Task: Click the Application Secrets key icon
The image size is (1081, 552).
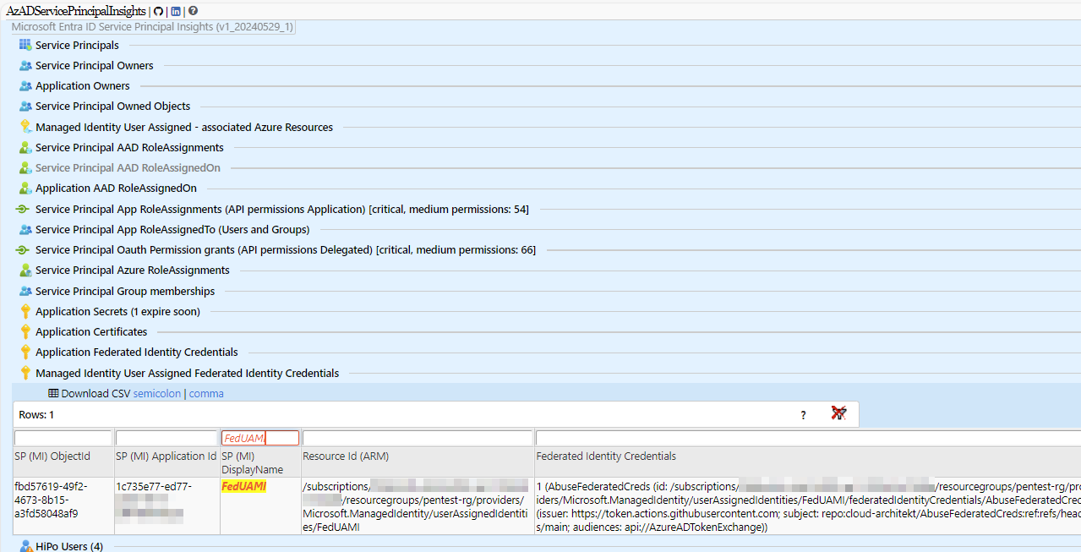Action: [x=25, y=311]
